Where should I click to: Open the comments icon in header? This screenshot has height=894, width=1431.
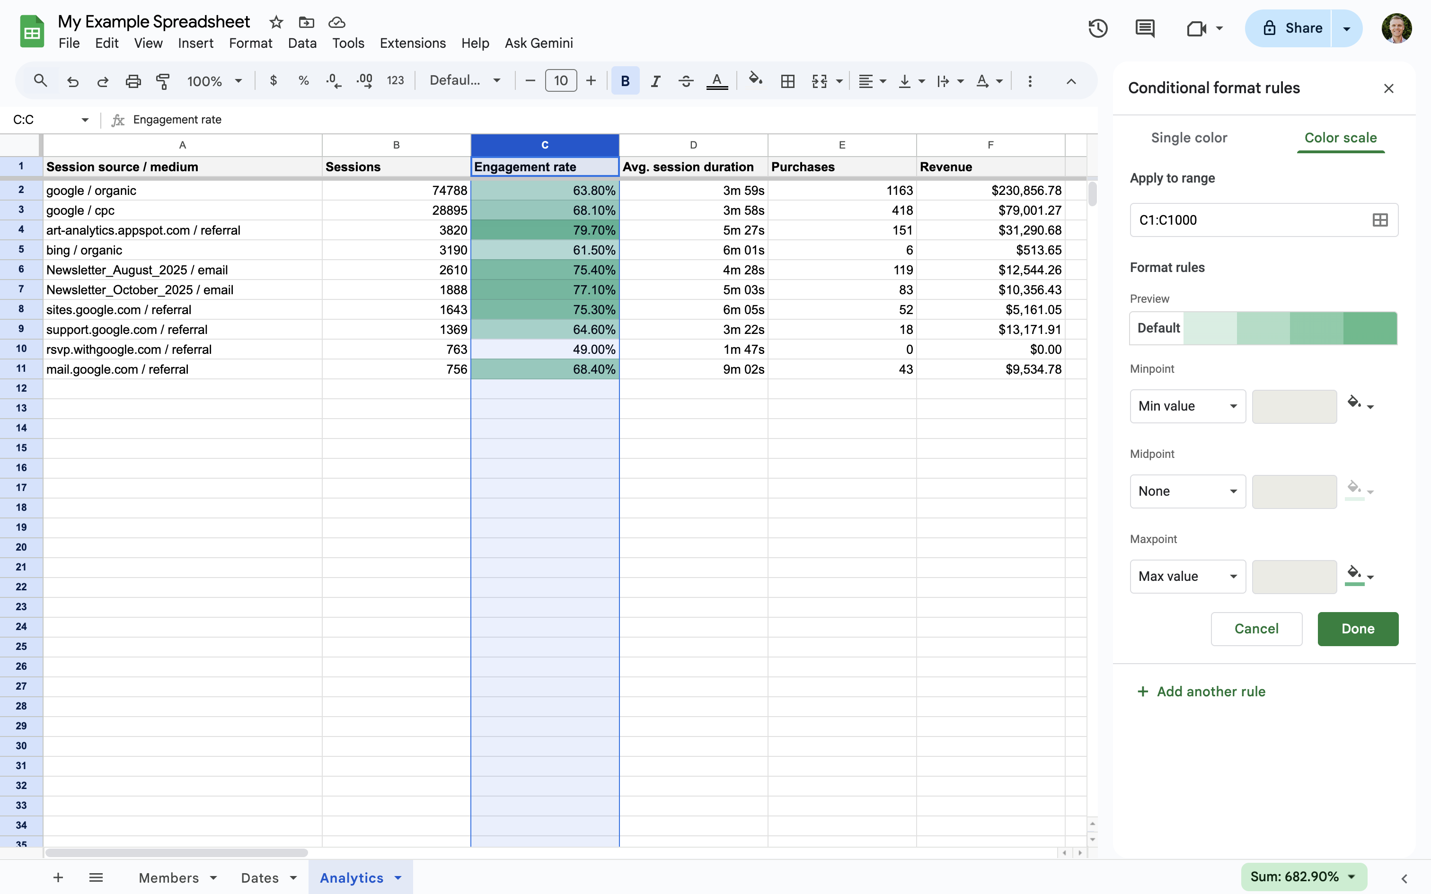tap(1145, 28)
